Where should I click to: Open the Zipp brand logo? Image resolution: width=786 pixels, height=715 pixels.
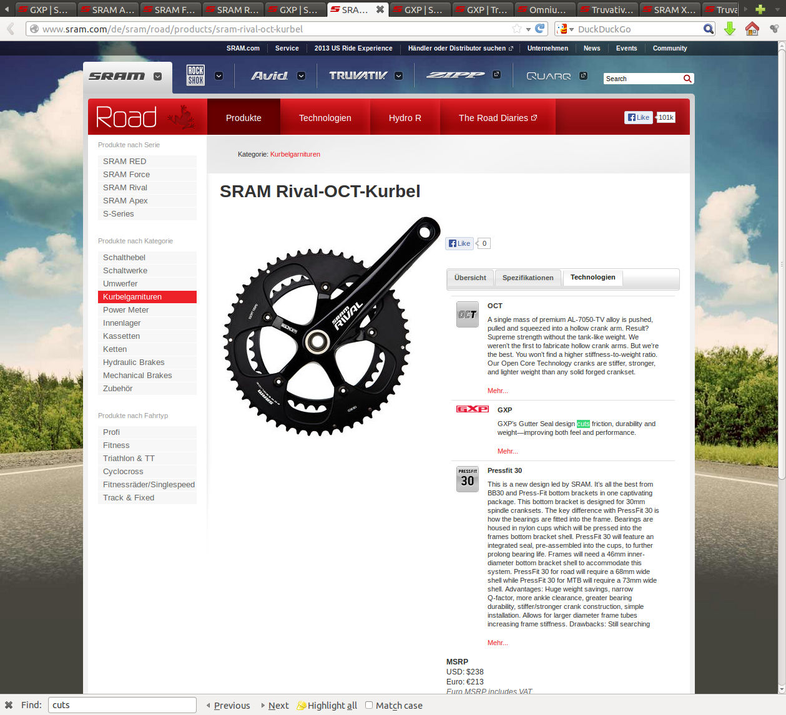(x=456, y=75)
